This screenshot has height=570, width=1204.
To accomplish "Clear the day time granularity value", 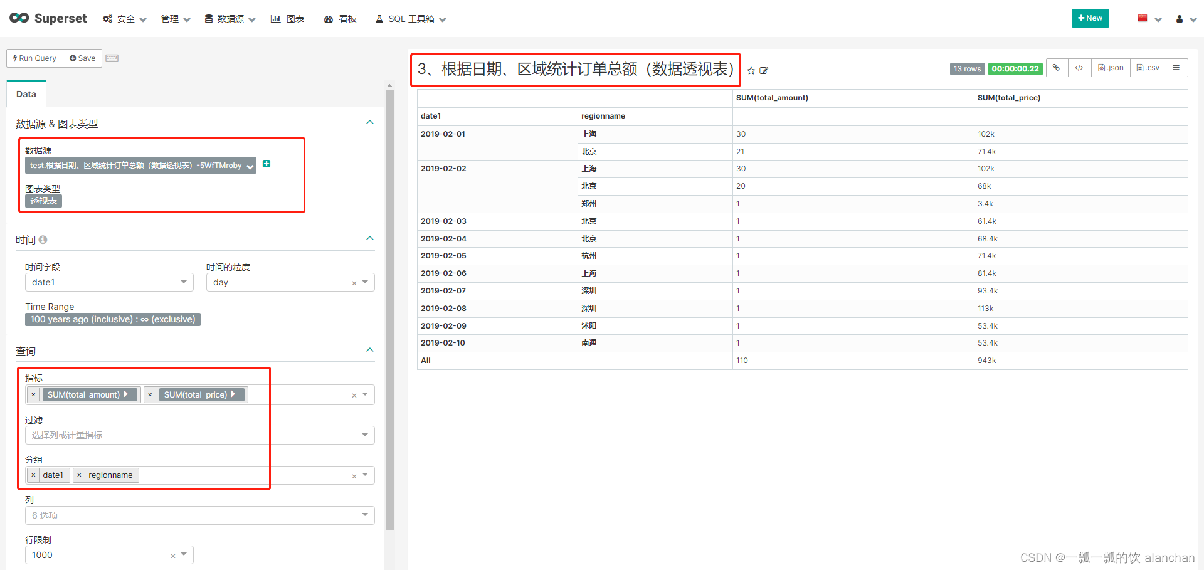I will click(x=354, y=283).
